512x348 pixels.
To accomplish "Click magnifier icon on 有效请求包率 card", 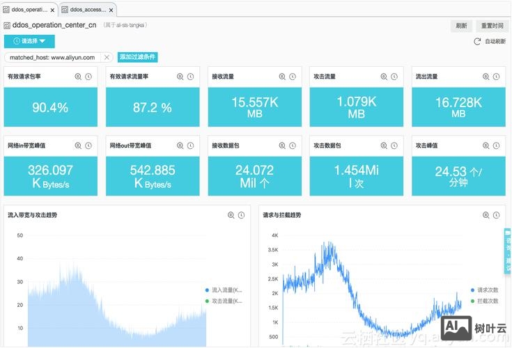I will click(78, 77).
